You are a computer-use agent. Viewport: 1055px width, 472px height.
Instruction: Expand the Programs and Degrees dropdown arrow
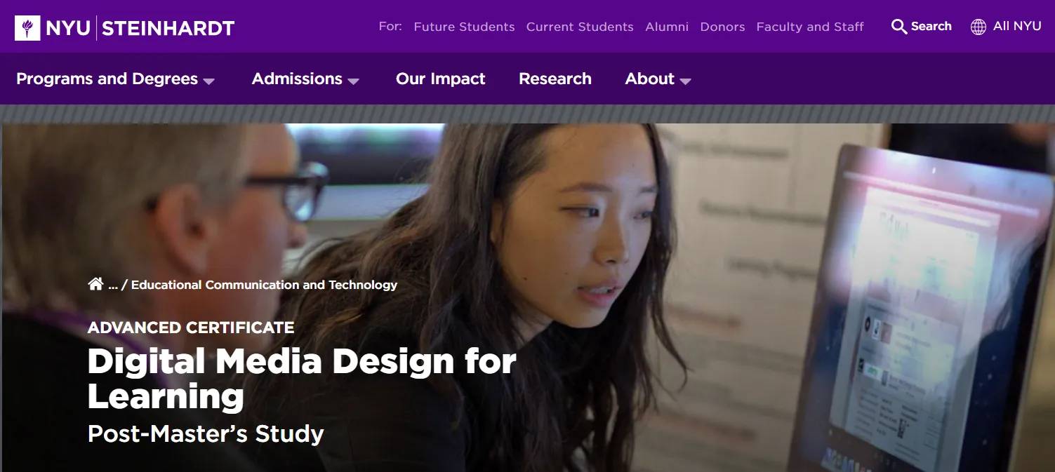[x=208, y=81]
